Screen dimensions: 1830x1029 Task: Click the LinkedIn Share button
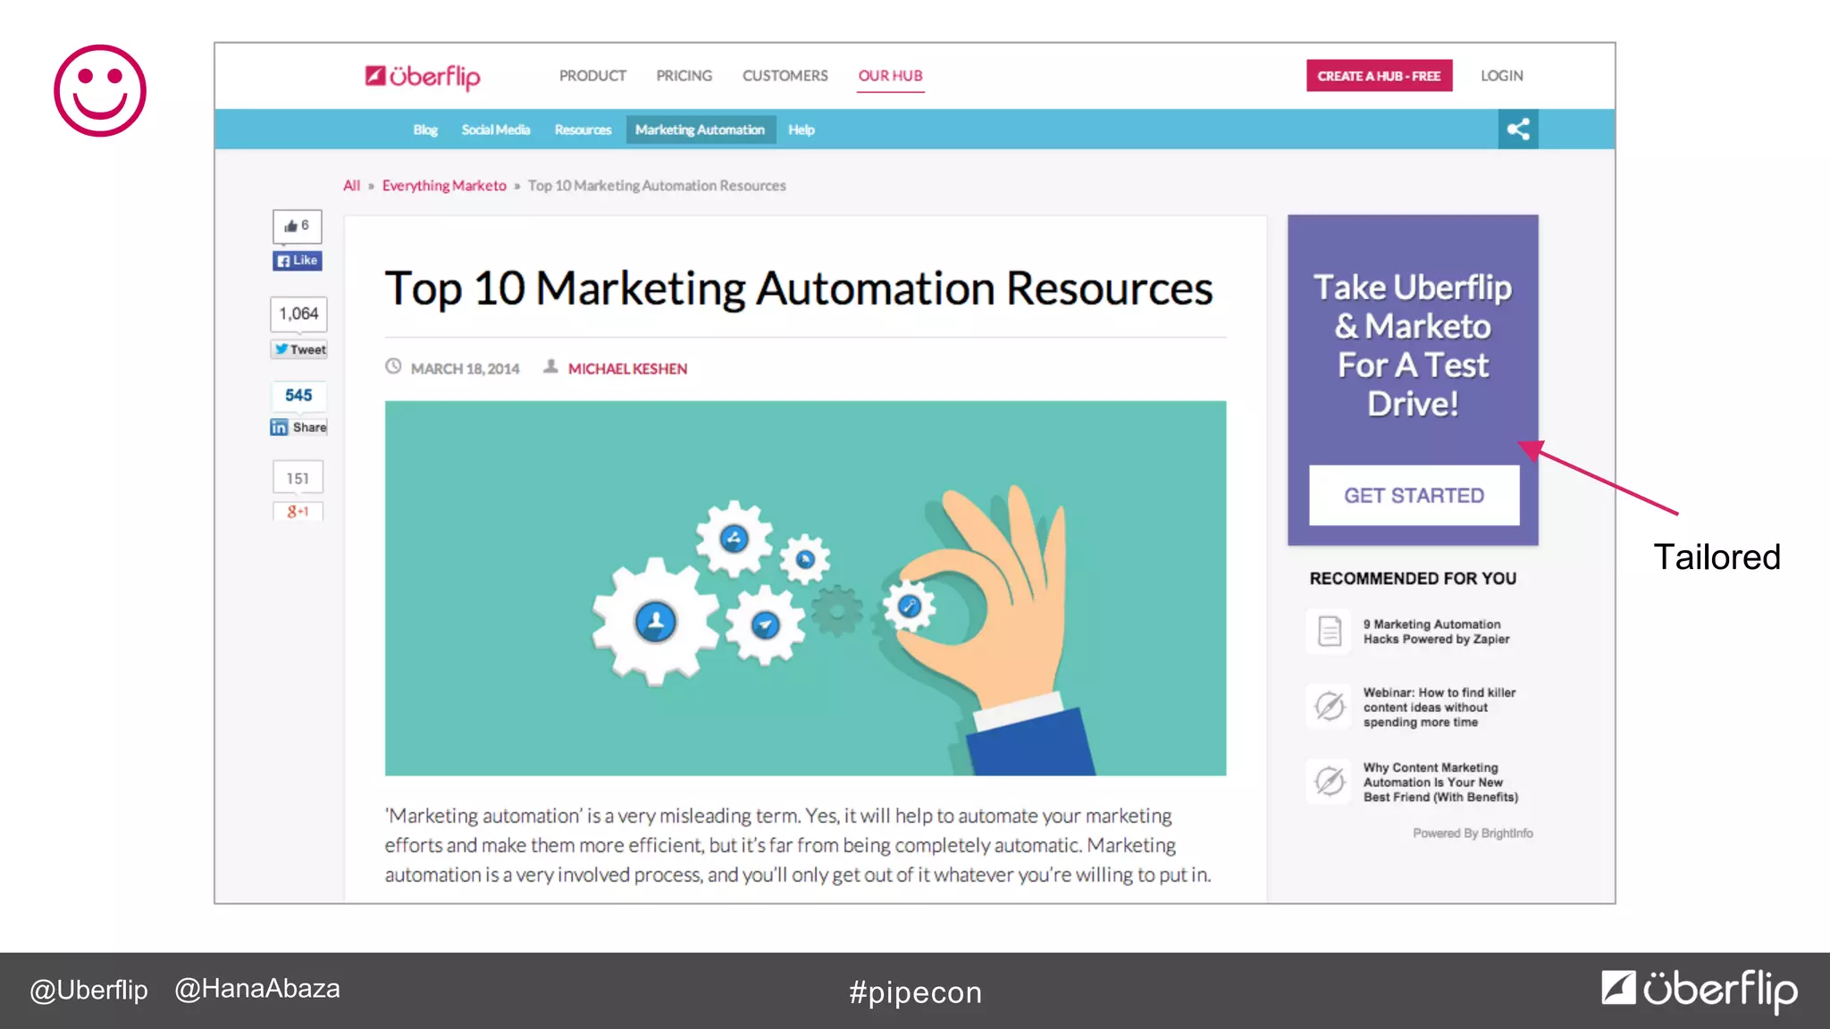(298, 427)
